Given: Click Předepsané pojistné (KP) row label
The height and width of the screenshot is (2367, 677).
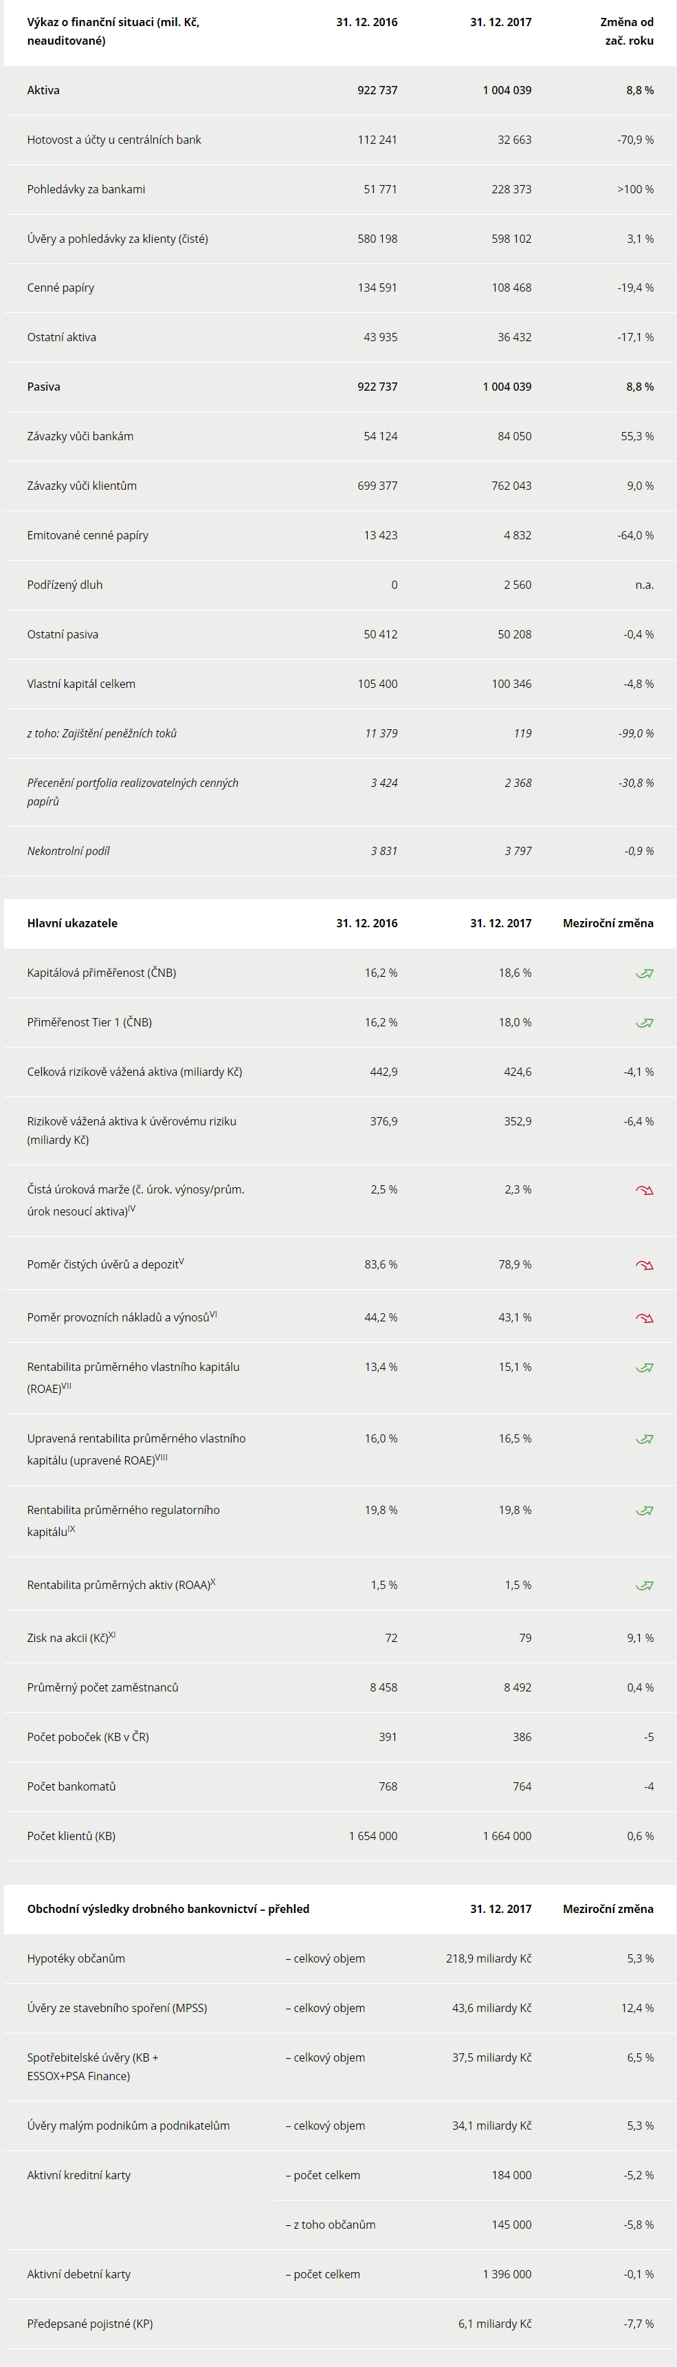Looking at the screenshot, I should pos(90,2324).
